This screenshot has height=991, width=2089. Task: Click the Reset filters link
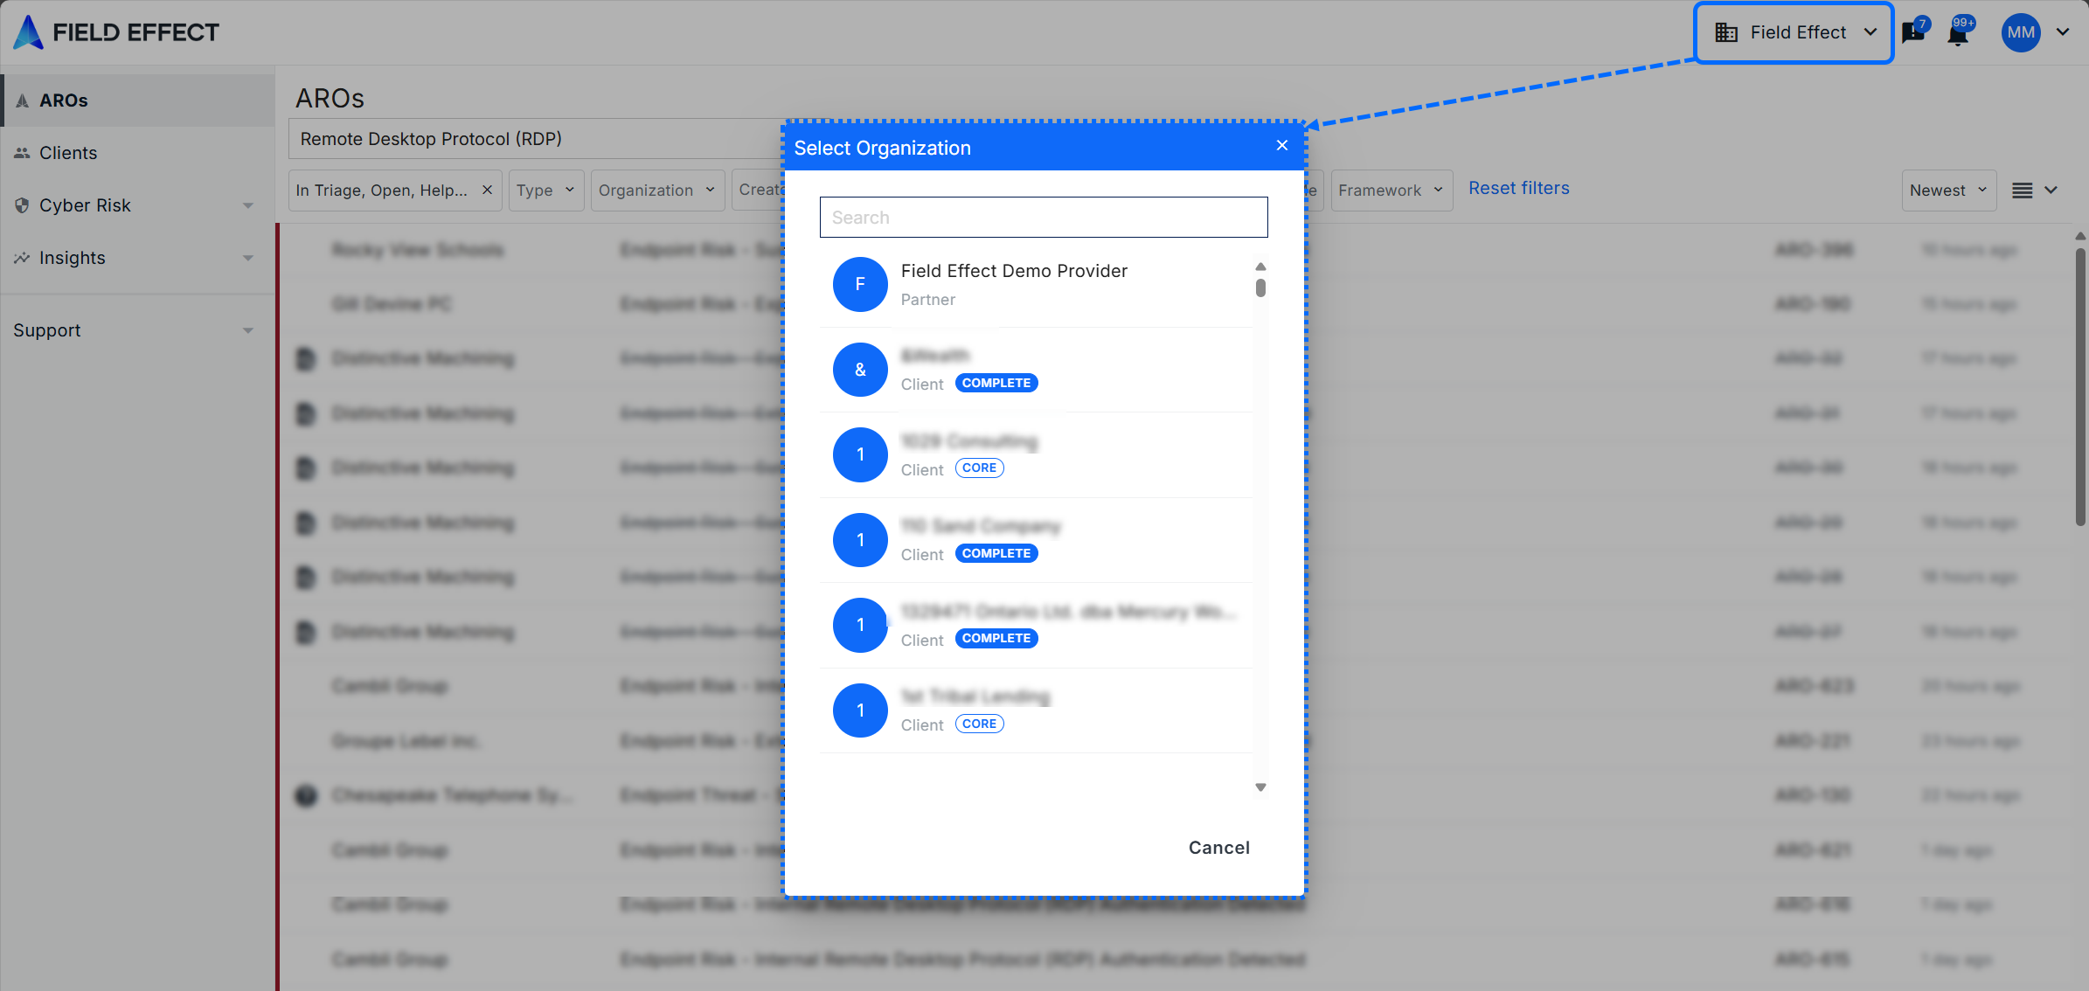pyautogui.click(x=1518, y=188)
